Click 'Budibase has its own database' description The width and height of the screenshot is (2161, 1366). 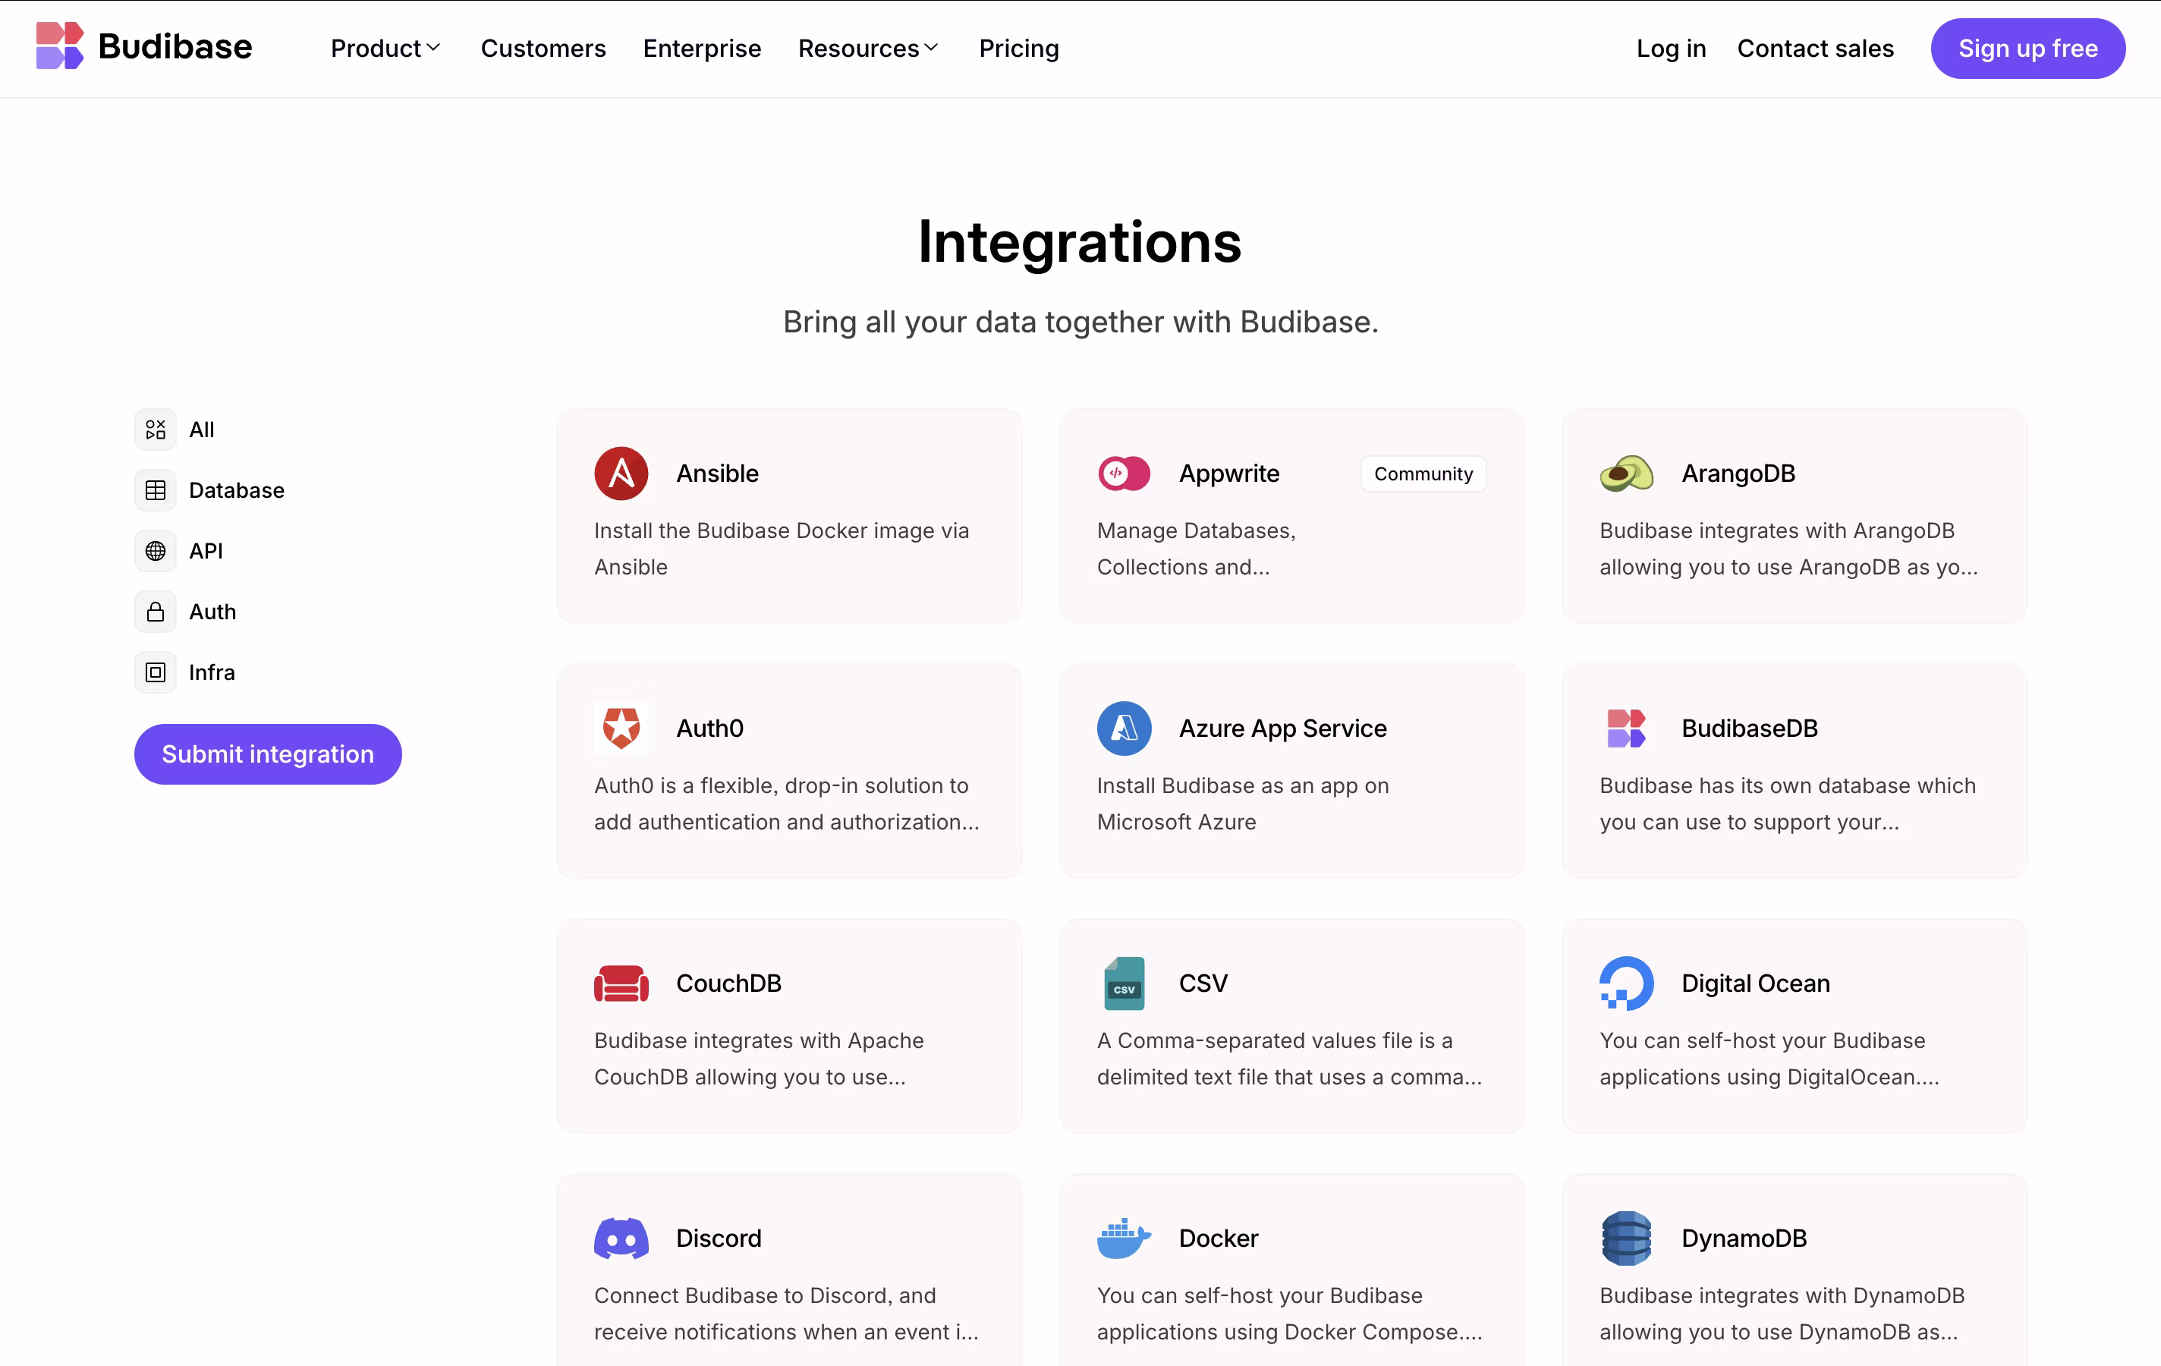tap(1787, 803)
